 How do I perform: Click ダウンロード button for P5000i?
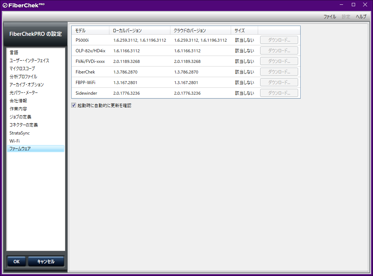pyautogui.click(x=279, y=40)
